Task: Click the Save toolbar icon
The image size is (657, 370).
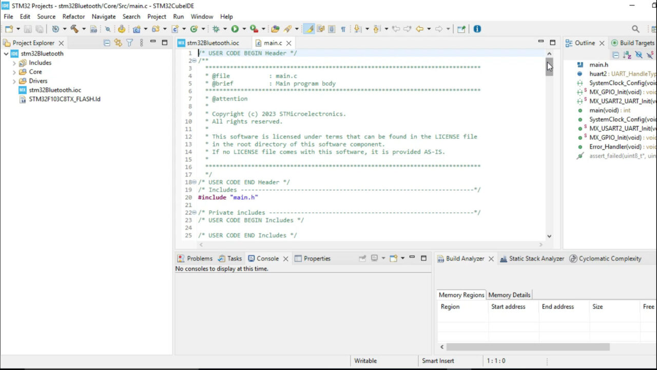Action: coord(28,29)
